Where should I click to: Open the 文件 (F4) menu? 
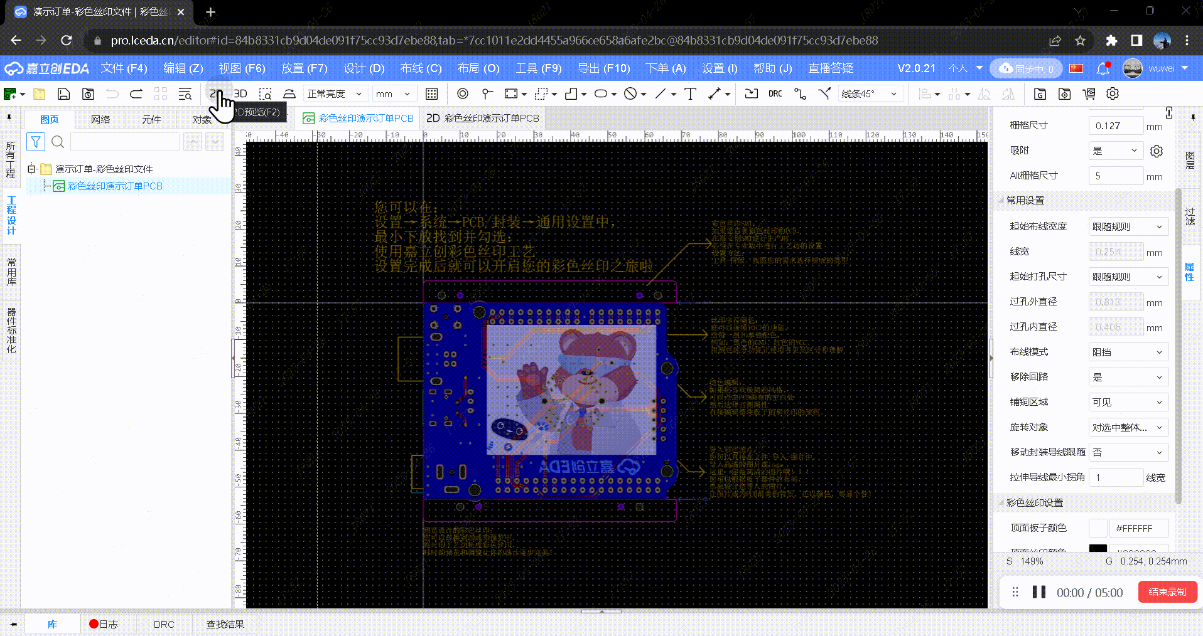click(x=124, y=68)
